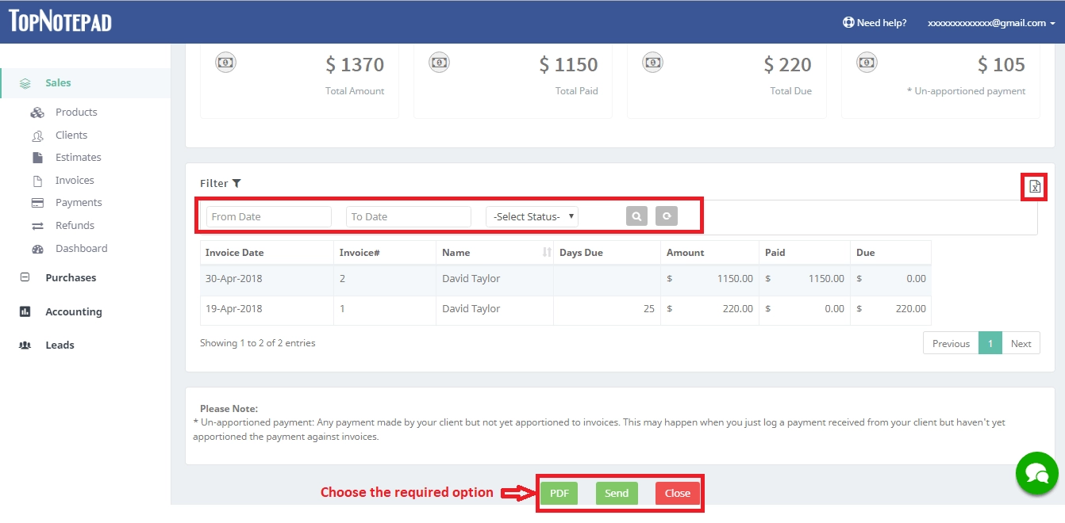Run the filter search
1065x523 pixels.
pos(636,216)
